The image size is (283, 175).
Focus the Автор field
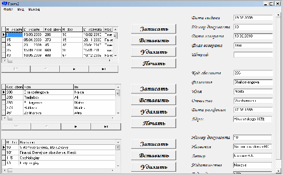click(252, 156)
